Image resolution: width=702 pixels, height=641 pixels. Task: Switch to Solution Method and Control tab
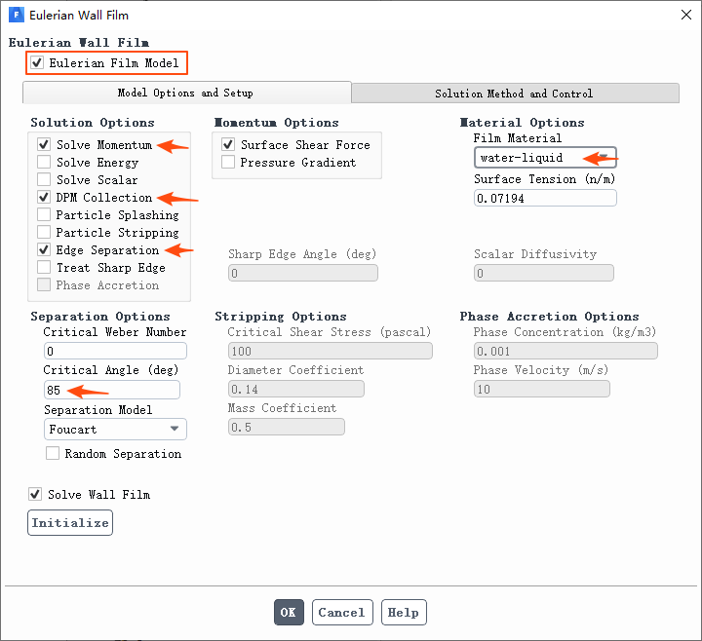(514, 94)
